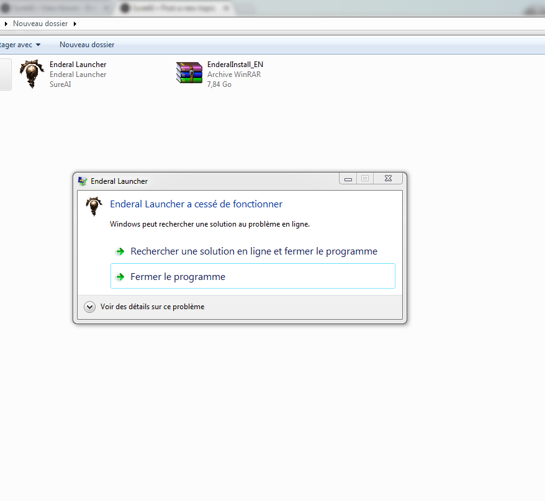
Task: Expand breadcrumb arrow after Nouveau dossier path
Action: click(x=75, y=24)
